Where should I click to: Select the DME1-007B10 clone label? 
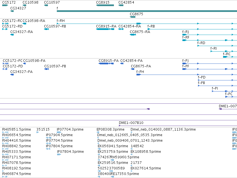pos(131,123)
